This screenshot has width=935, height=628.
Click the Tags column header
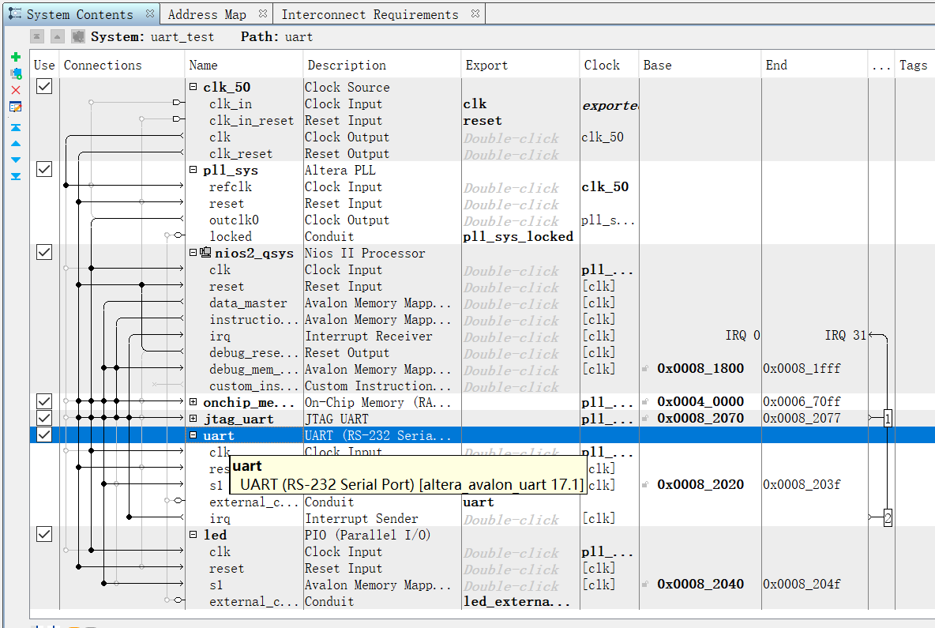pyautogui.click(x=914, y=65)
